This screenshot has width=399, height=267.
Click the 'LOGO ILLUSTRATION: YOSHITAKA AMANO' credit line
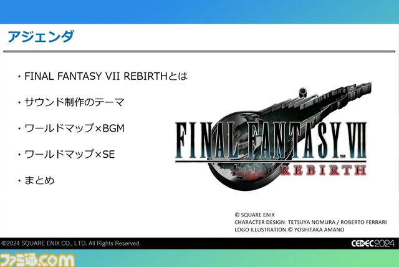pos(289,230)
